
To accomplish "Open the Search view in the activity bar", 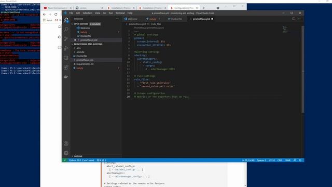I will click(x=66, y=29).
